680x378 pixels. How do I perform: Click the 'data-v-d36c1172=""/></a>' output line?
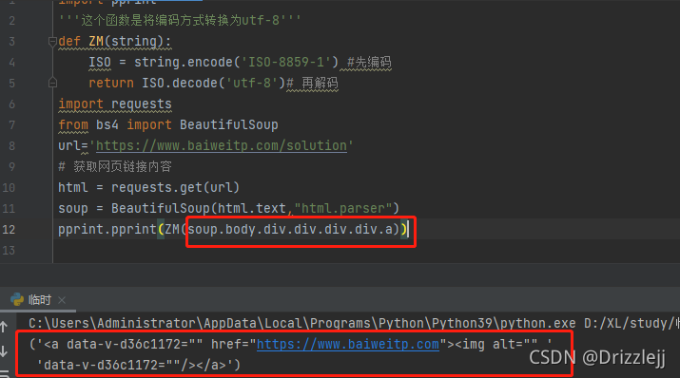[138, 365]
